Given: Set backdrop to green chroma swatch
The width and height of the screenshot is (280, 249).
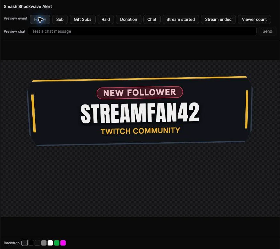Looking at the screenshot, I should point(57,243).
